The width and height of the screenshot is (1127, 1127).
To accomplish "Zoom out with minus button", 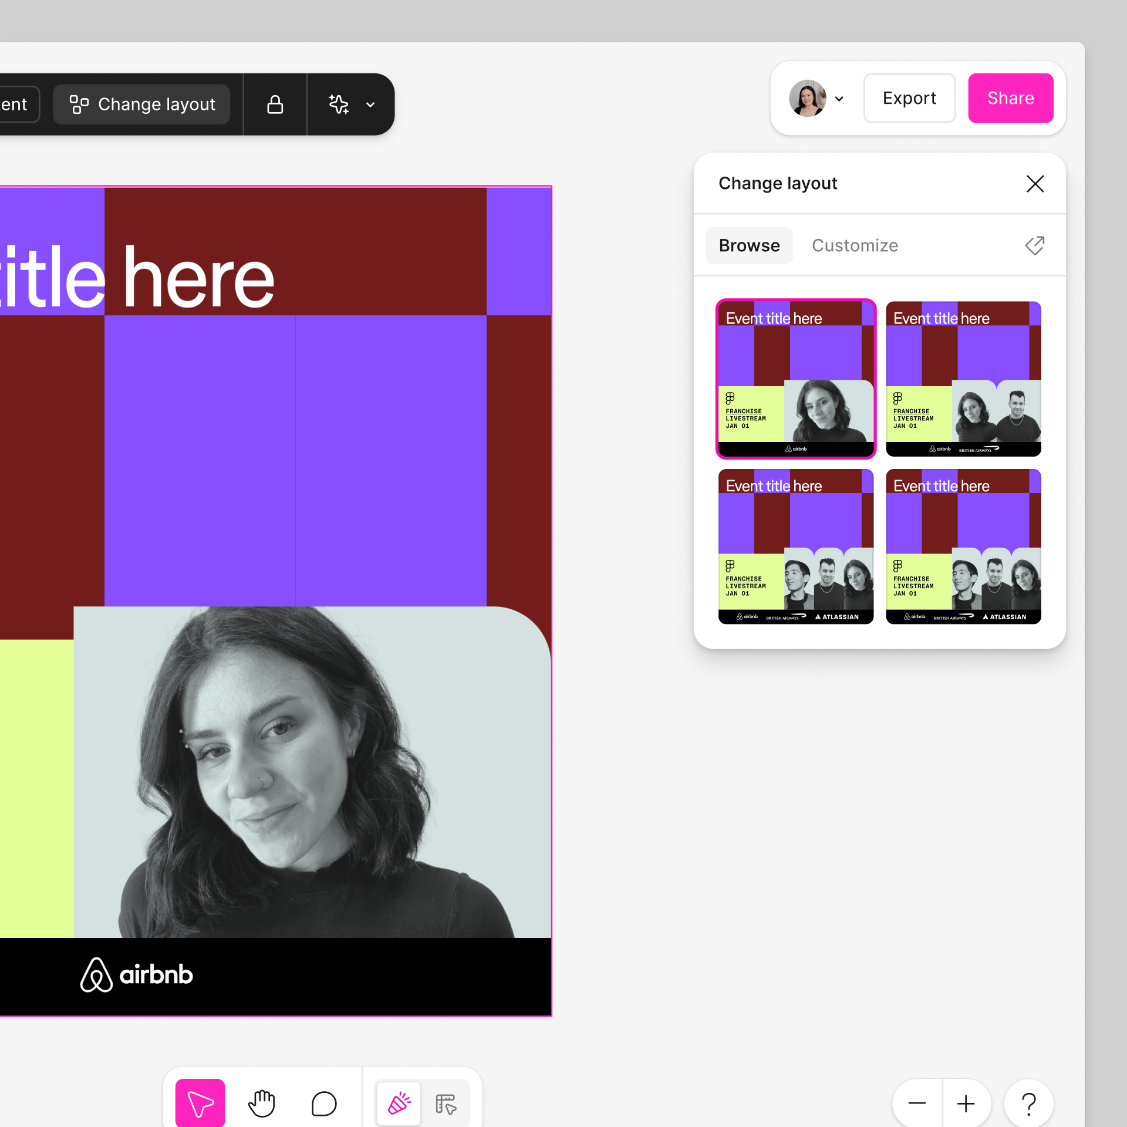I will click(917, 1104).
